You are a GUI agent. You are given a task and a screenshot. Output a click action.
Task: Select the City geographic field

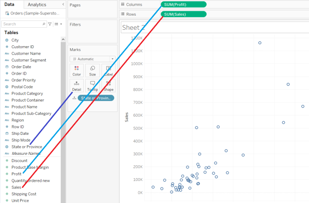[x=15, y=40]
